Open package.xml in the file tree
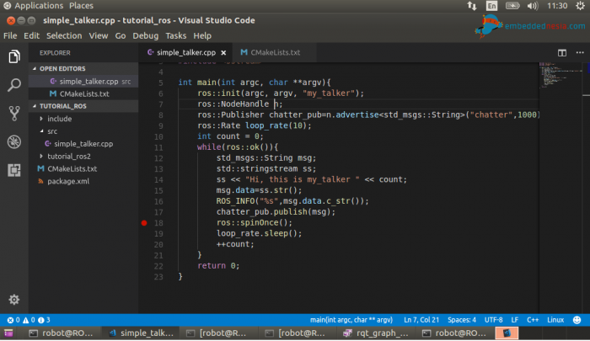 pos(83,181)
